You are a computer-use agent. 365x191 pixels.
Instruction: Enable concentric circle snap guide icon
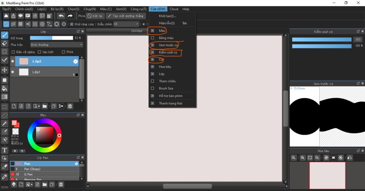42,24
